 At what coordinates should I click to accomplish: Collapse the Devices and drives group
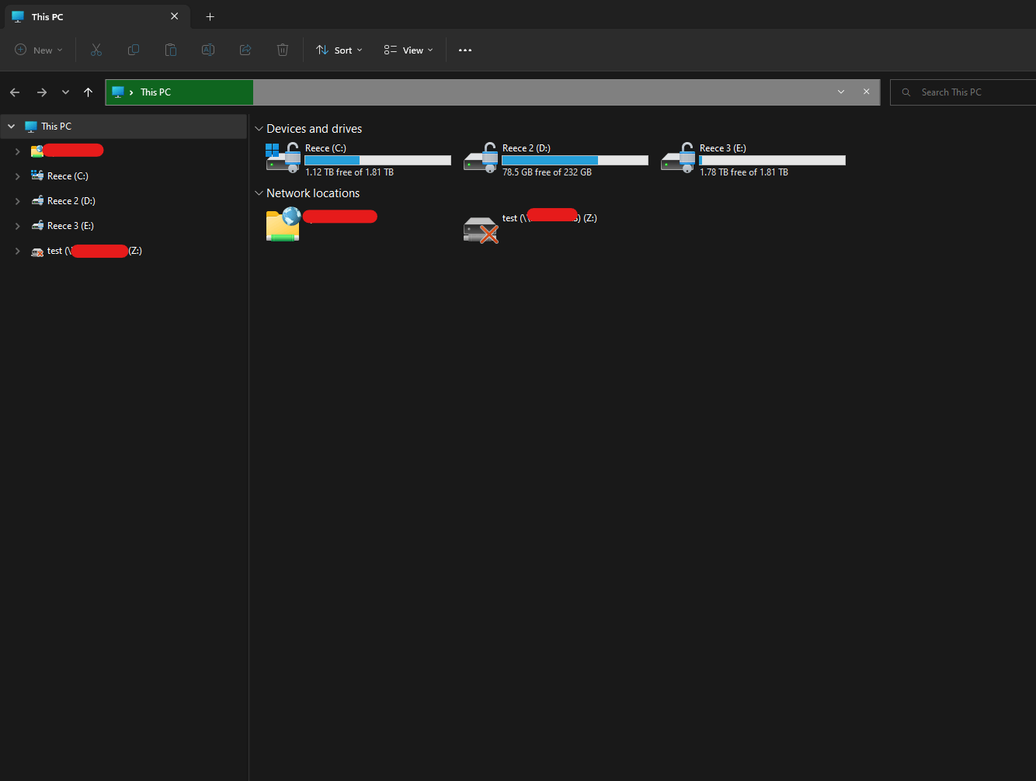coord(259,129)
